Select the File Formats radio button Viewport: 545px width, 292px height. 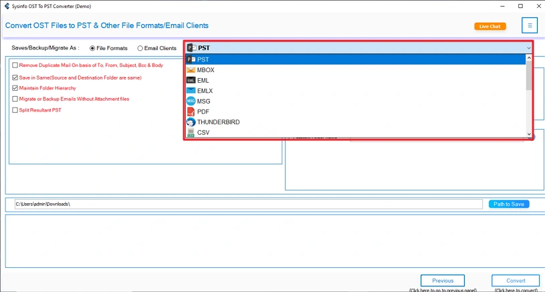[x=92, y=48]
